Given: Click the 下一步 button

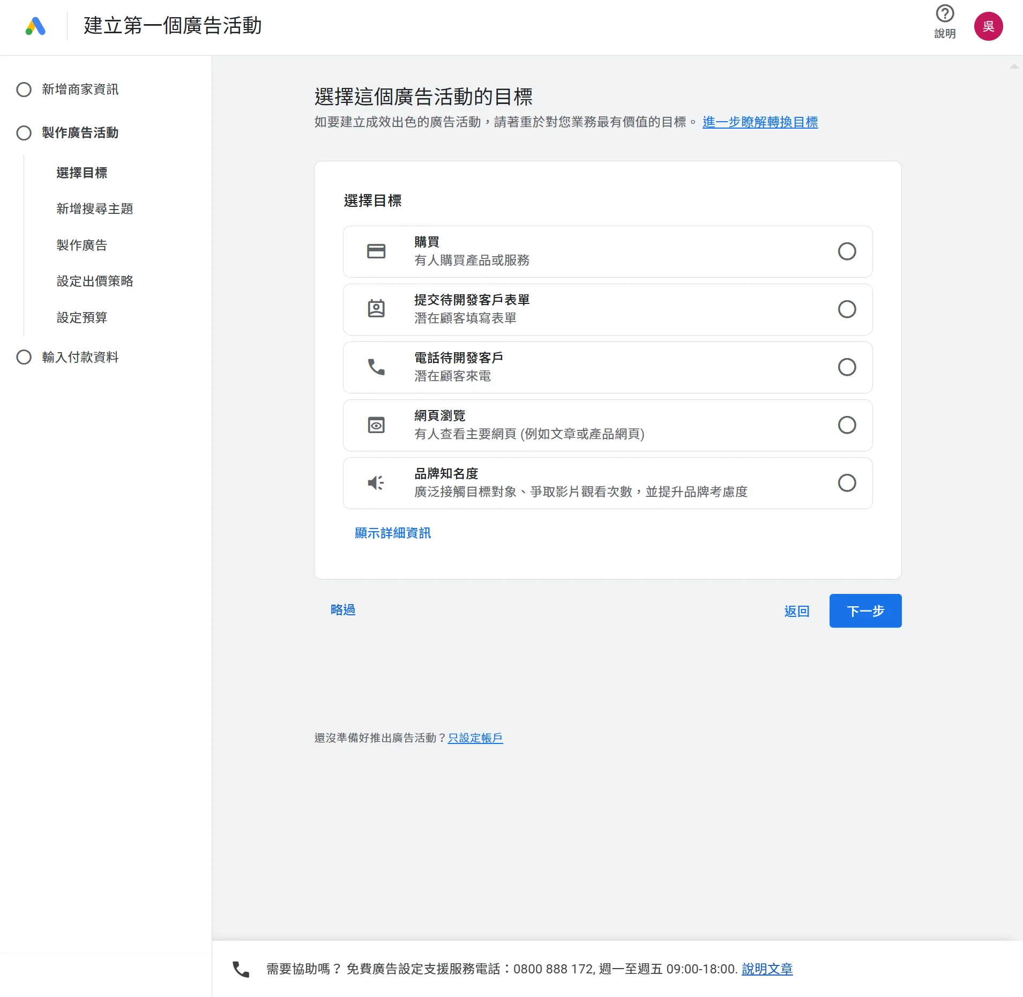Looking at the screenshot, I should click(865, 611).
